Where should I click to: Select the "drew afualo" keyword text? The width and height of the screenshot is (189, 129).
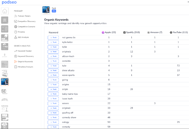[68, 70]
